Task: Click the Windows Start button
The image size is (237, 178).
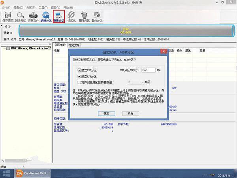Action: (x=6, y=174)
